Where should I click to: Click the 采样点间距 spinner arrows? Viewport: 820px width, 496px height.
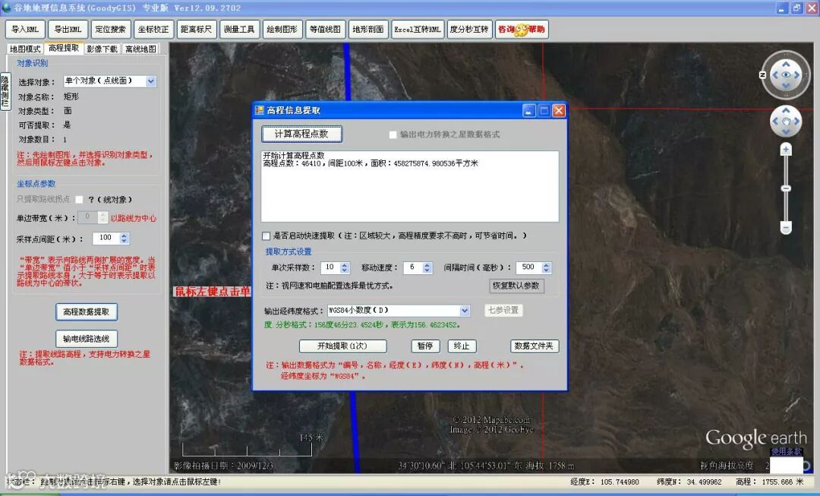[125, 238]
